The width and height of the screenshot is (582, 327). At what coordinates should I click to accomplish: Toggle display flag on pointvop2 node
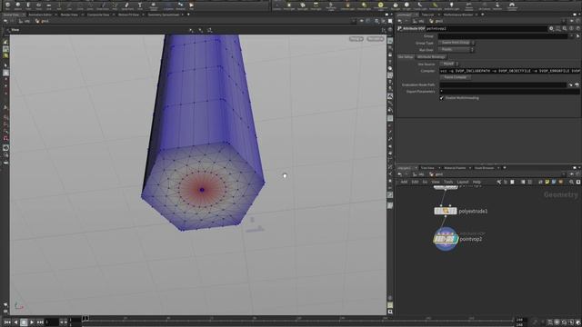(455, 239)
